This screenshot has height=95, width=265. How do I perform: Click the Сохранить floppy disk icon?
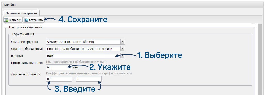coord(26,20)
